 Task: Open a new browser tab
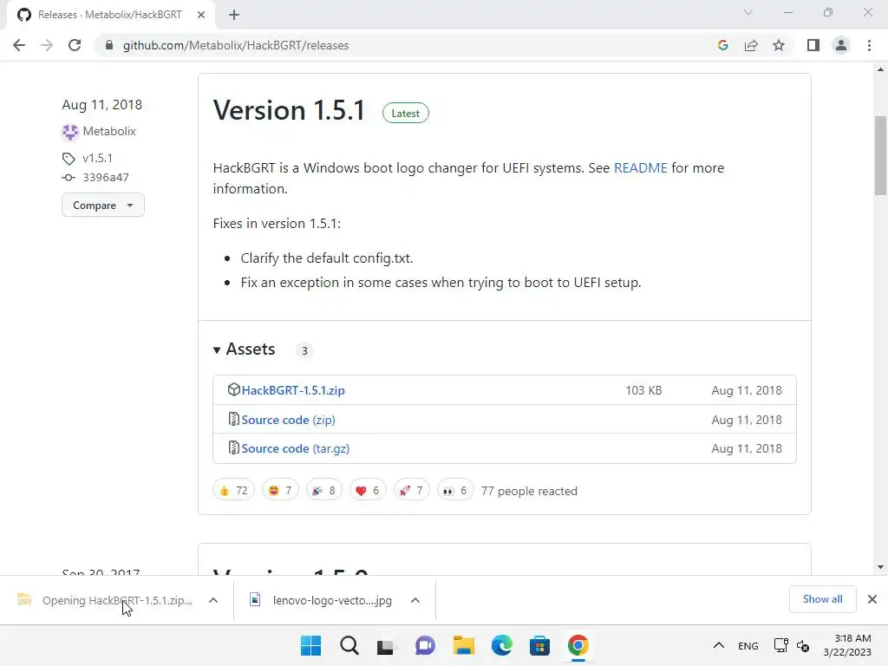coord(234,15)
